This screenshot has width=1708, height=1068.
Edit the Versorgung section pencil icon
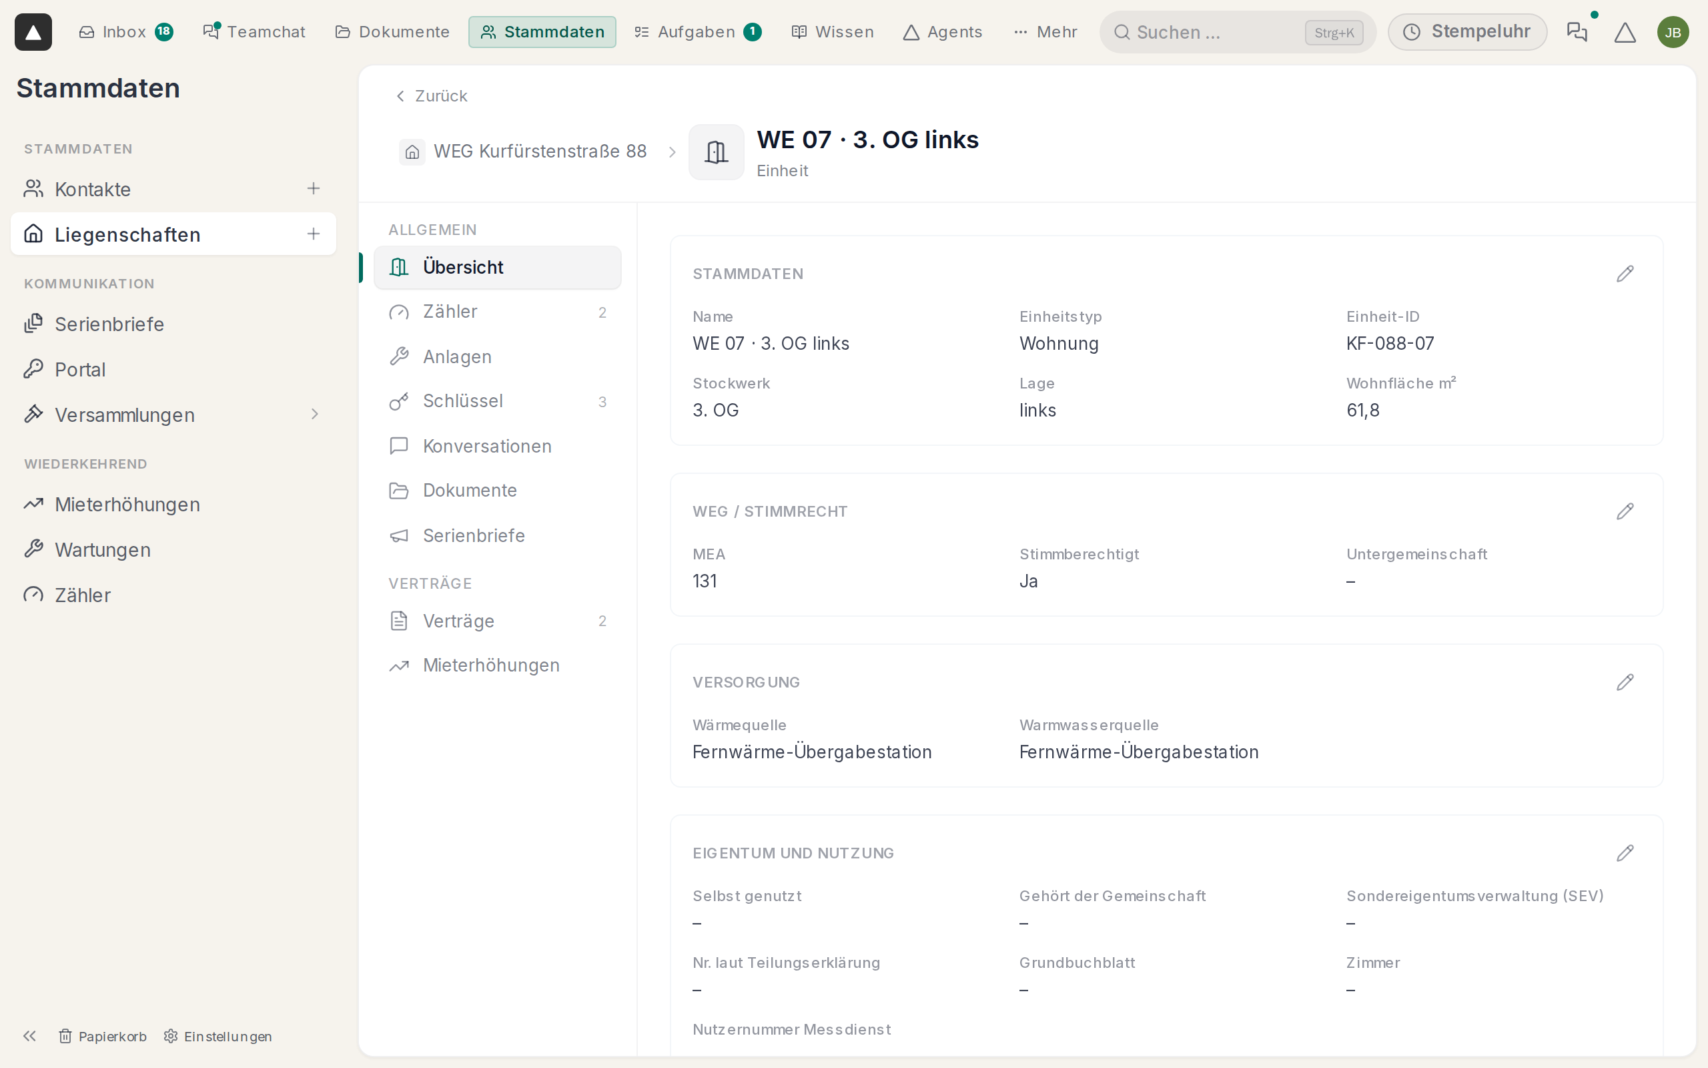(1625, 682)
